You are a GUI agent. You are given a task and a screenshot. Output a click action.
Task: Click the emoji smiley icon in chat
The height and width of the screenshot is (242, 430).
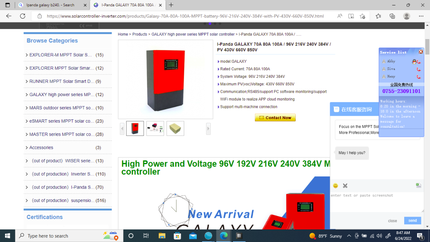click(x=335, y=186)
